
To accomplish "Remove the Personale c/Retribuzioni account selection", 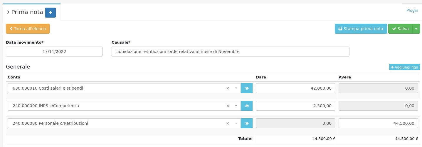I will click(228, 123).
